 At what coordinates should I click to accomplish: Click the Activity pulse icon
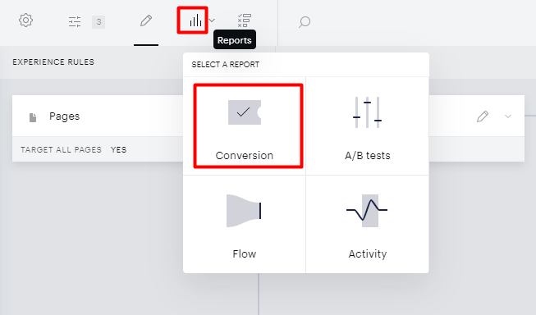pos(367,211)
